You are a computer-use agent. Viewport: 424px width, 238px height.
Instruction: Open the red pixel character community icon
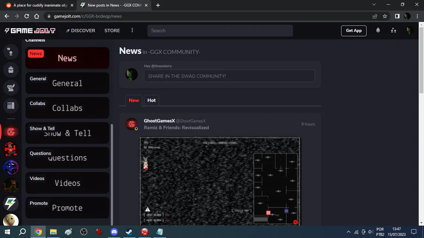pyautogui.click(x=11, y=150)
